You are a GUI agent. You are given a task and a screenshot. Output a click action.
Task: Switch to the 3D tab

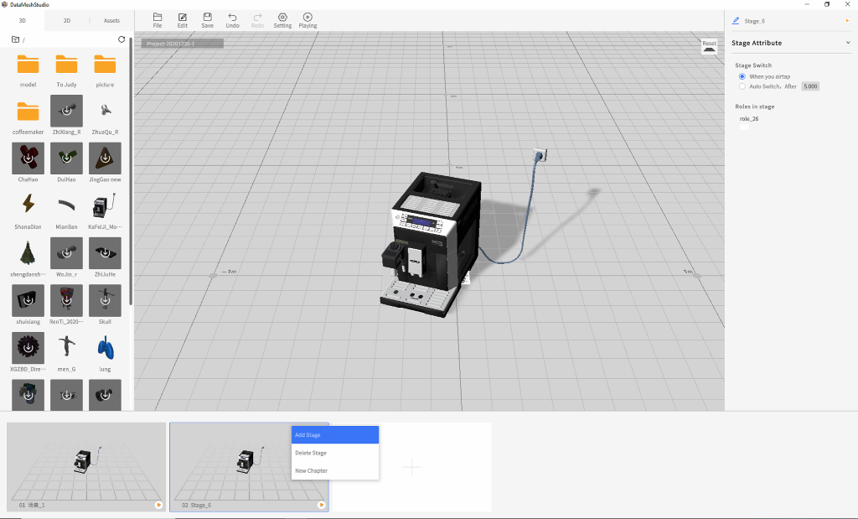pos(23,20)
